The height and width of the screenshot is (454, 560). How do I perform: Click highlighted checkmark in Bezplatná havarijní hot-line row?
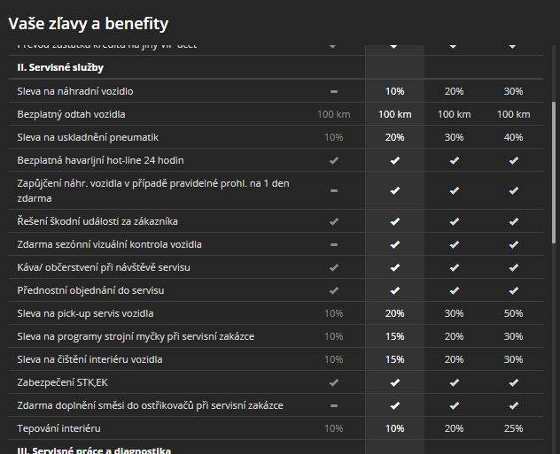click(x=394, y=161)
